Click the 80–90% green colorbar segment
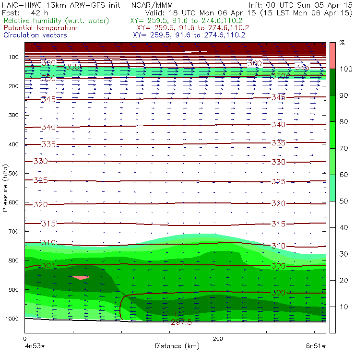This screenshot has height=355, width=355. 332,108
